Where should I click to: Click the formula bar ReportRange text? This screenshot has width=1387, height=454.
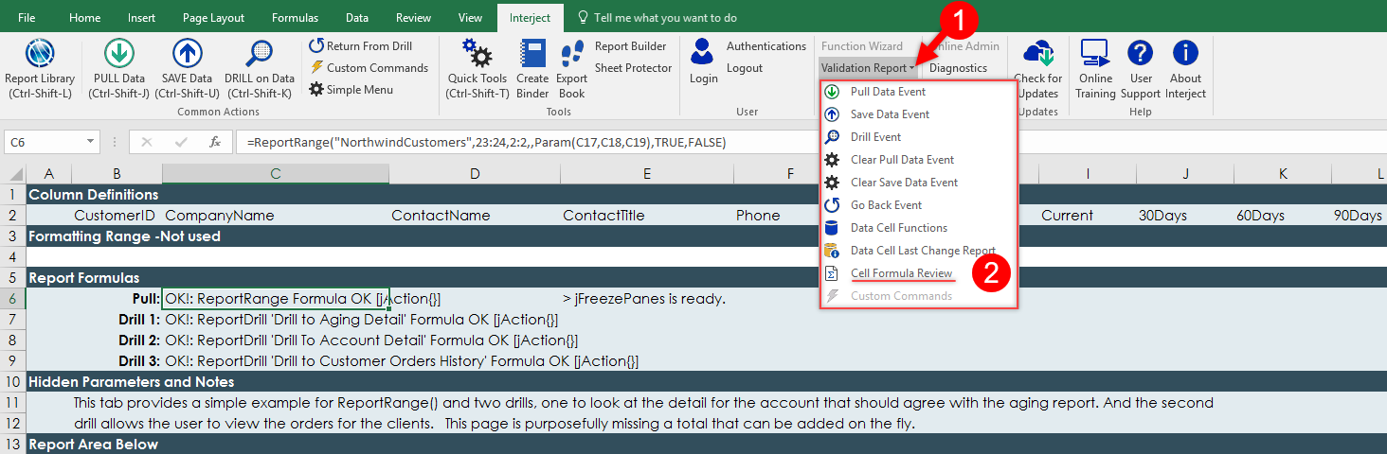[486, 142]
